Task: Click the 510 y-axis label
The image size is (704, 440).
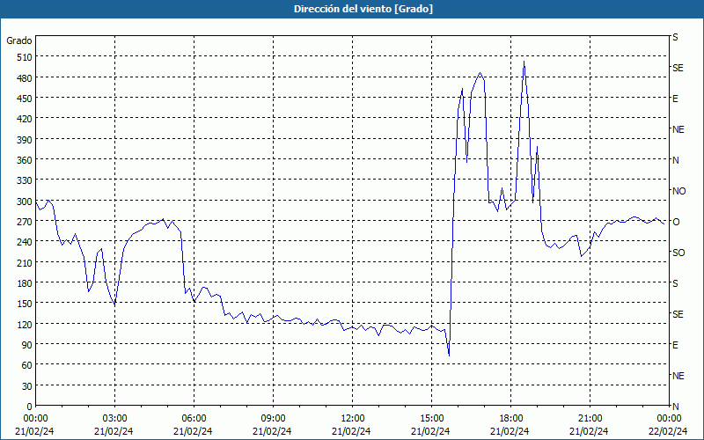Action: 25,57
